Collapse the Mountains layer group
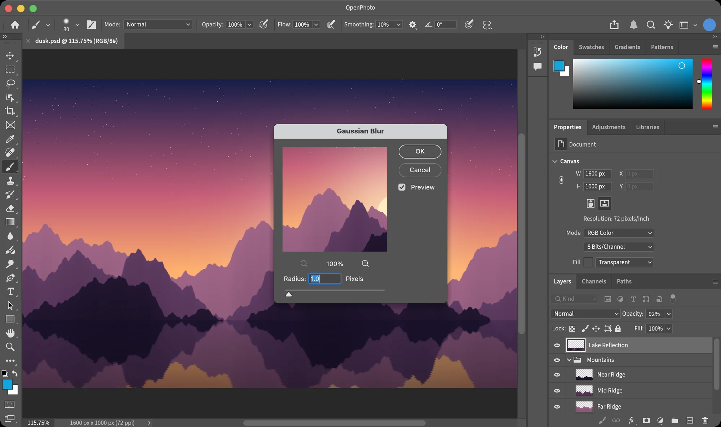 569,360
